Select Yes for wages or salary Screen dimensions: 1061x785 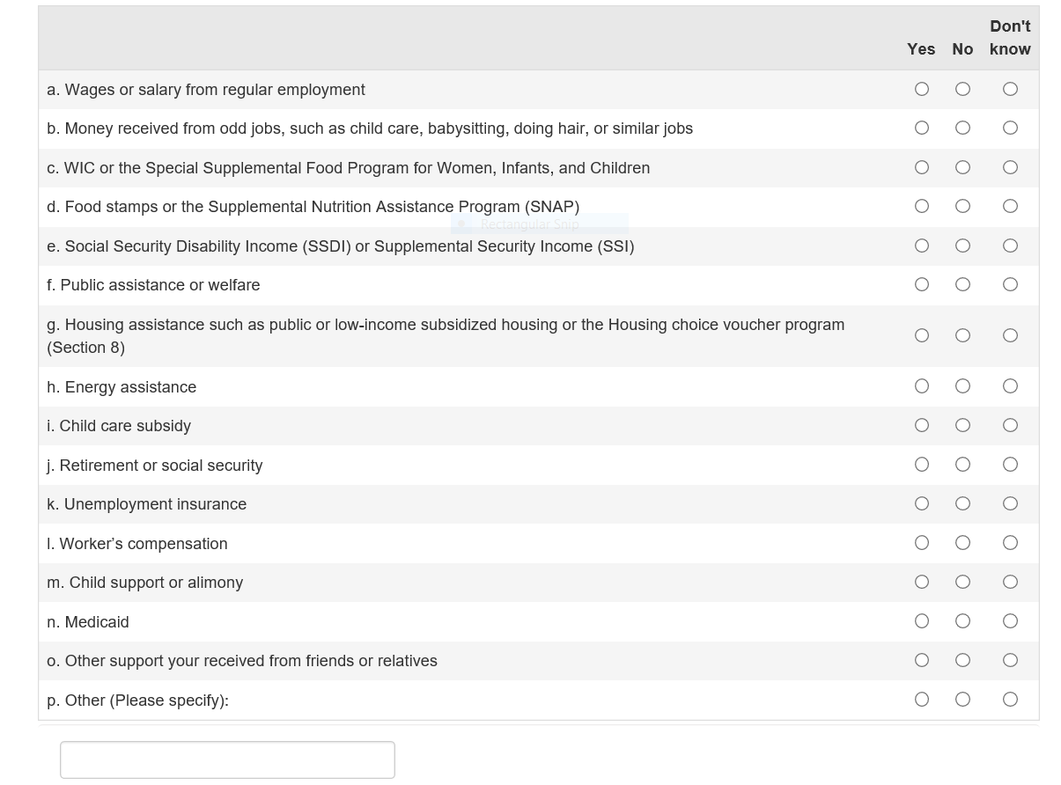922,89
